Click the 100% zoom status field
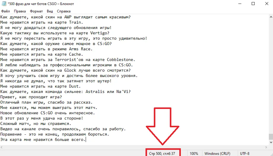The width and height of the screenshot is (273, 156). point(194,154)
